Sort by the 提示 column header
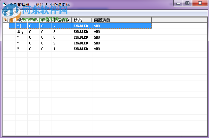 (x=21, y=20)
